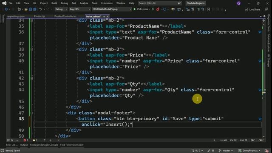The image size is (272, 153).
Task: Click the horizontal scrollbar right arrow
Action: pos(214,140)
